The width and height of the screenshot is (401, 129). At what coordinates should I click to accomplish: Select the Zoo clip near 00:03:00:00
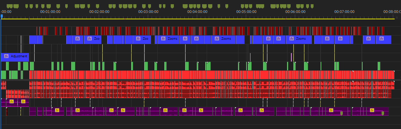(142, 40)
